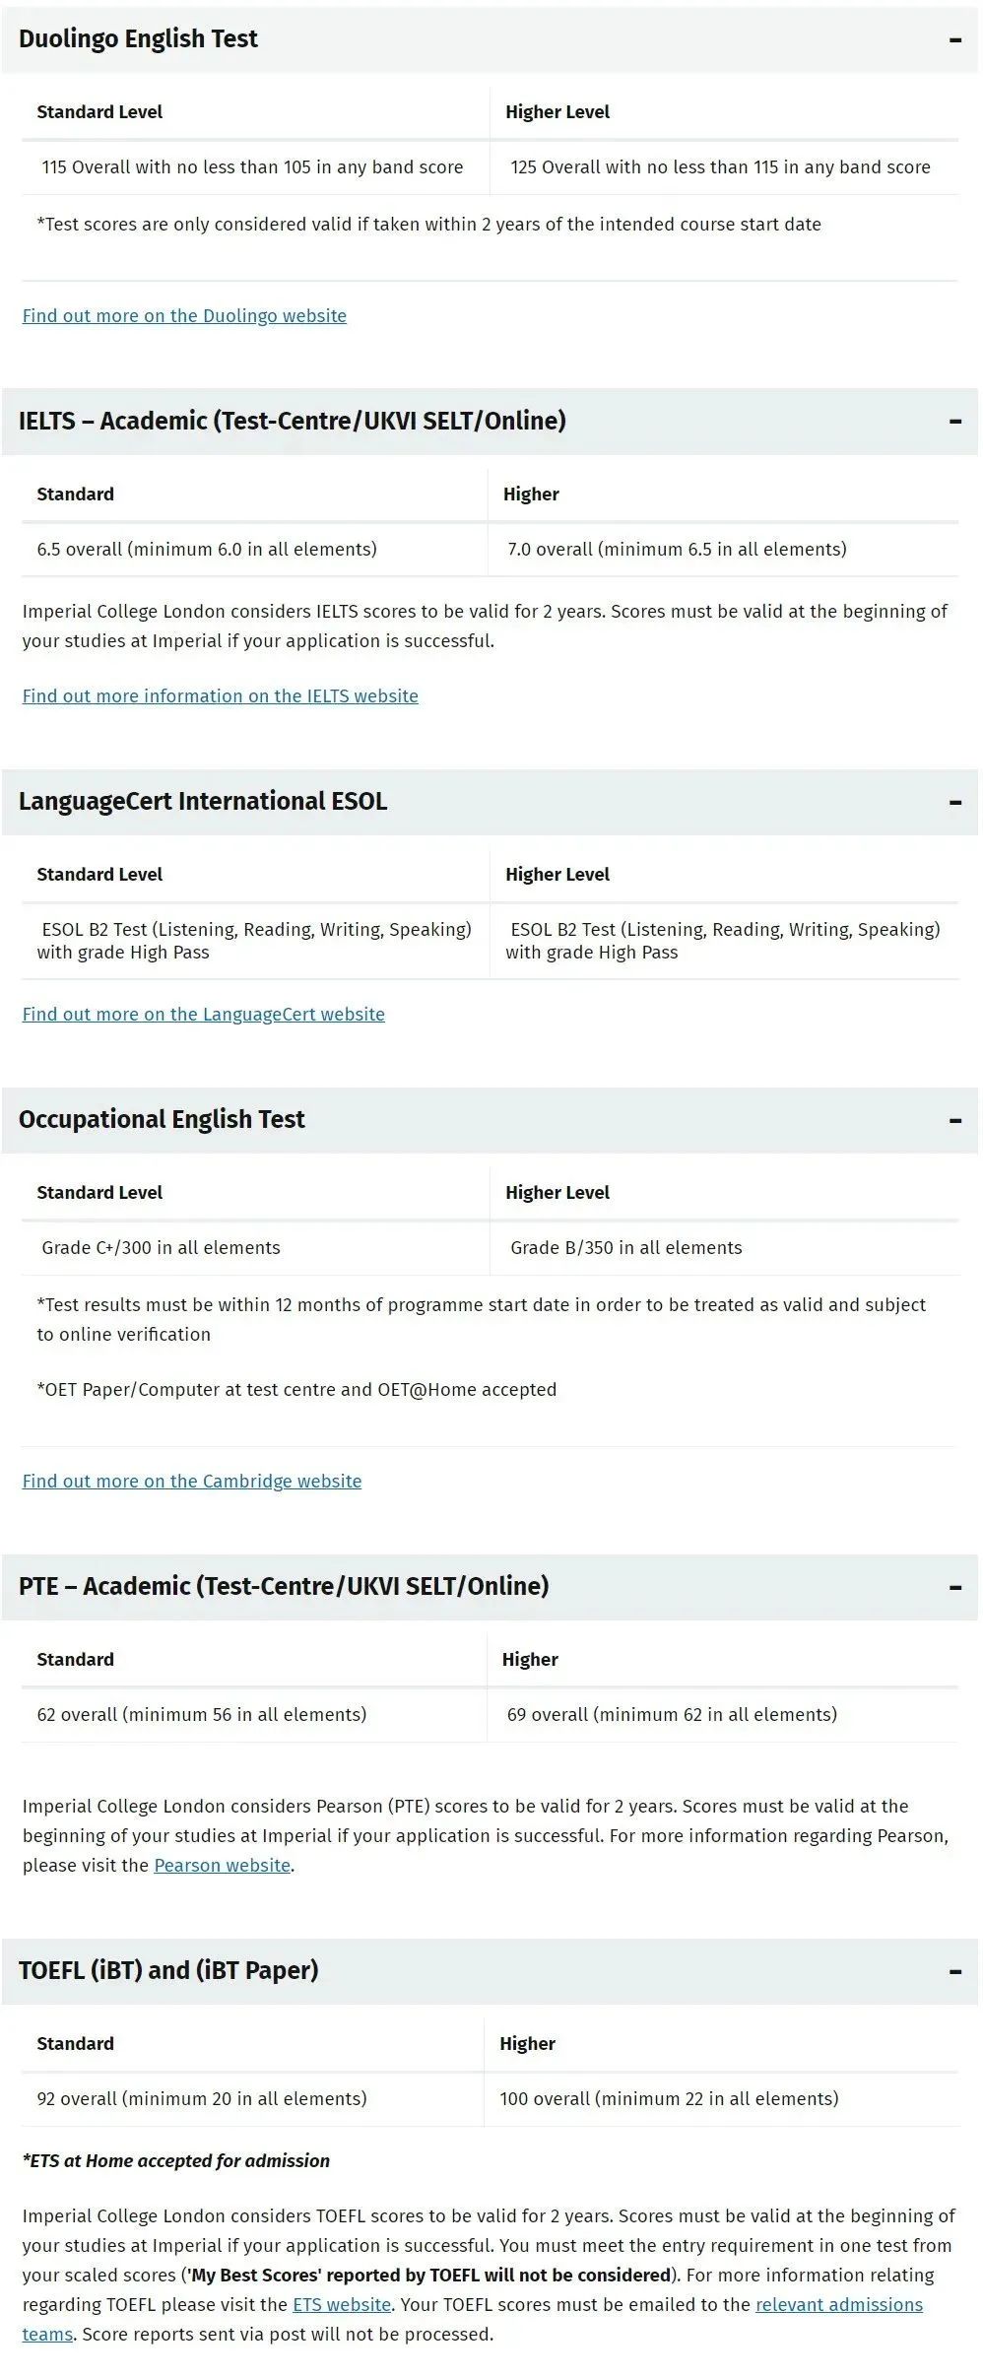Collapse the PTE Academic minus icon

point(954,1587)
